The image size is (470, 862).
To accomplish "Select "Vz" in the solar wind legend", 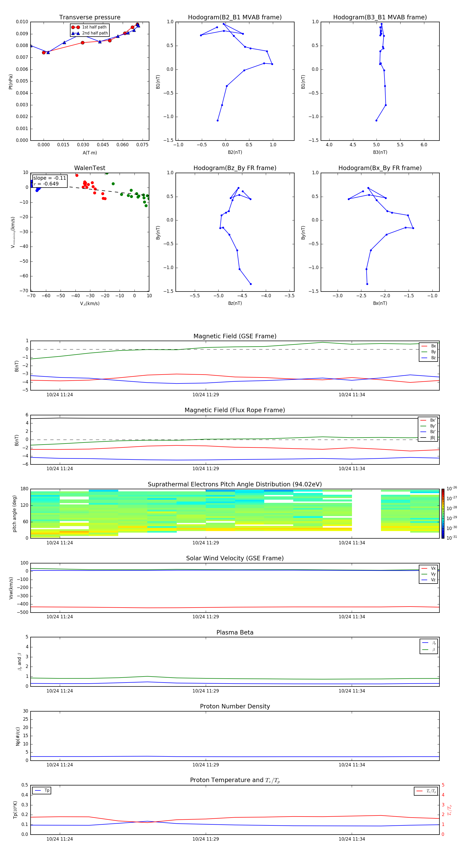I will point(428,580).
